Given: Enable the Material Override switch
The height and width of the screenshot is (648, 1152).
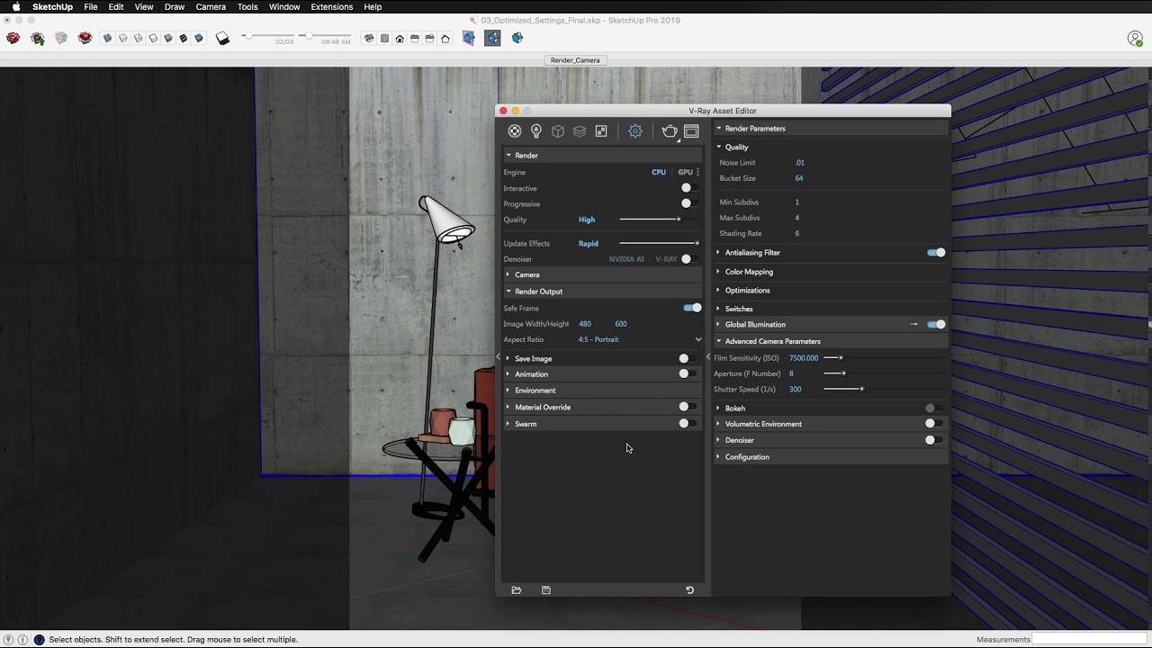Looking at the screenshot, I should 688,407.
